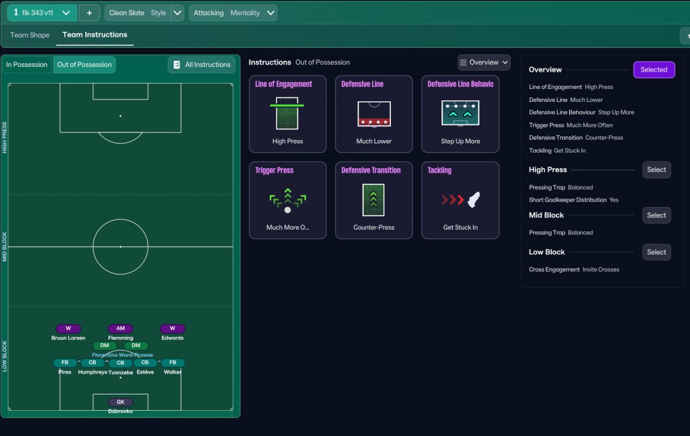Click the Defensive Transition pitch icon
Image resolution: width=690 pixels, height=436 pixels.
coord(374,200)
